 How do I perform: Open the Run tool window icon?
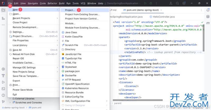pyautogui.click(x=3, y=82)
